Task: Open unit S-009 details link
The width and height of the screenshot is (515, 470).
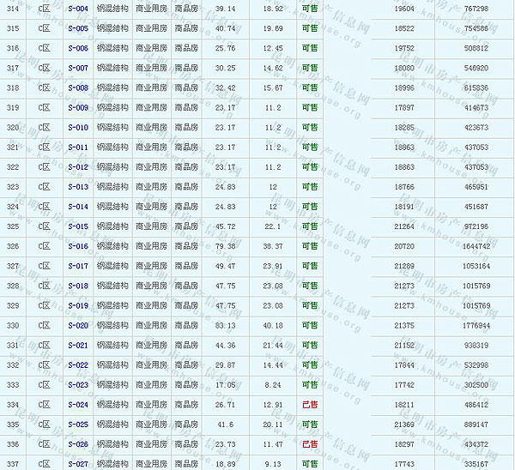Action: click(77, 107)
